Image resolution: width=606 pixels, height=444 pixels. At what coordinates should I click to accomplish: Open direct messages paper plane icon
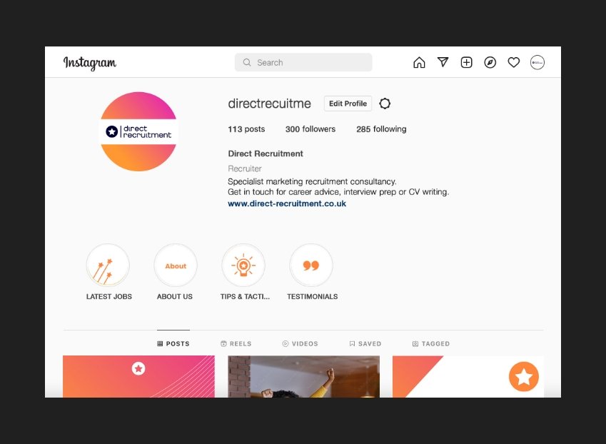[443, 62]
